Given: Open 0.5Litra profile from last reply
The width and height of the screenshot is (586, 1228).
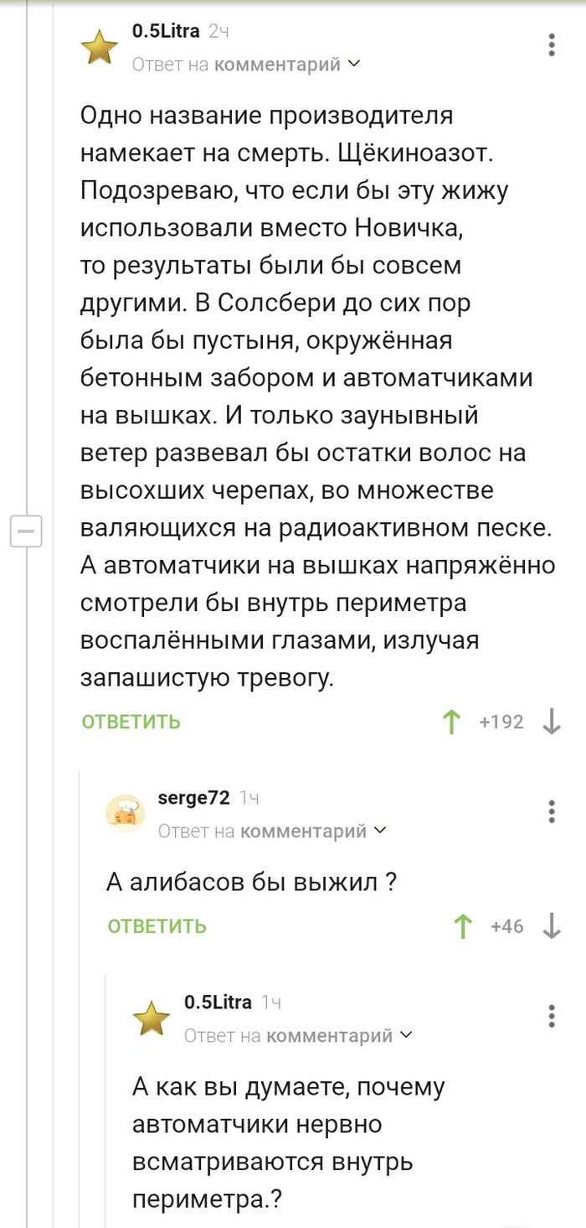Looking at the screenshot, I should click(x=218, y=1003).
